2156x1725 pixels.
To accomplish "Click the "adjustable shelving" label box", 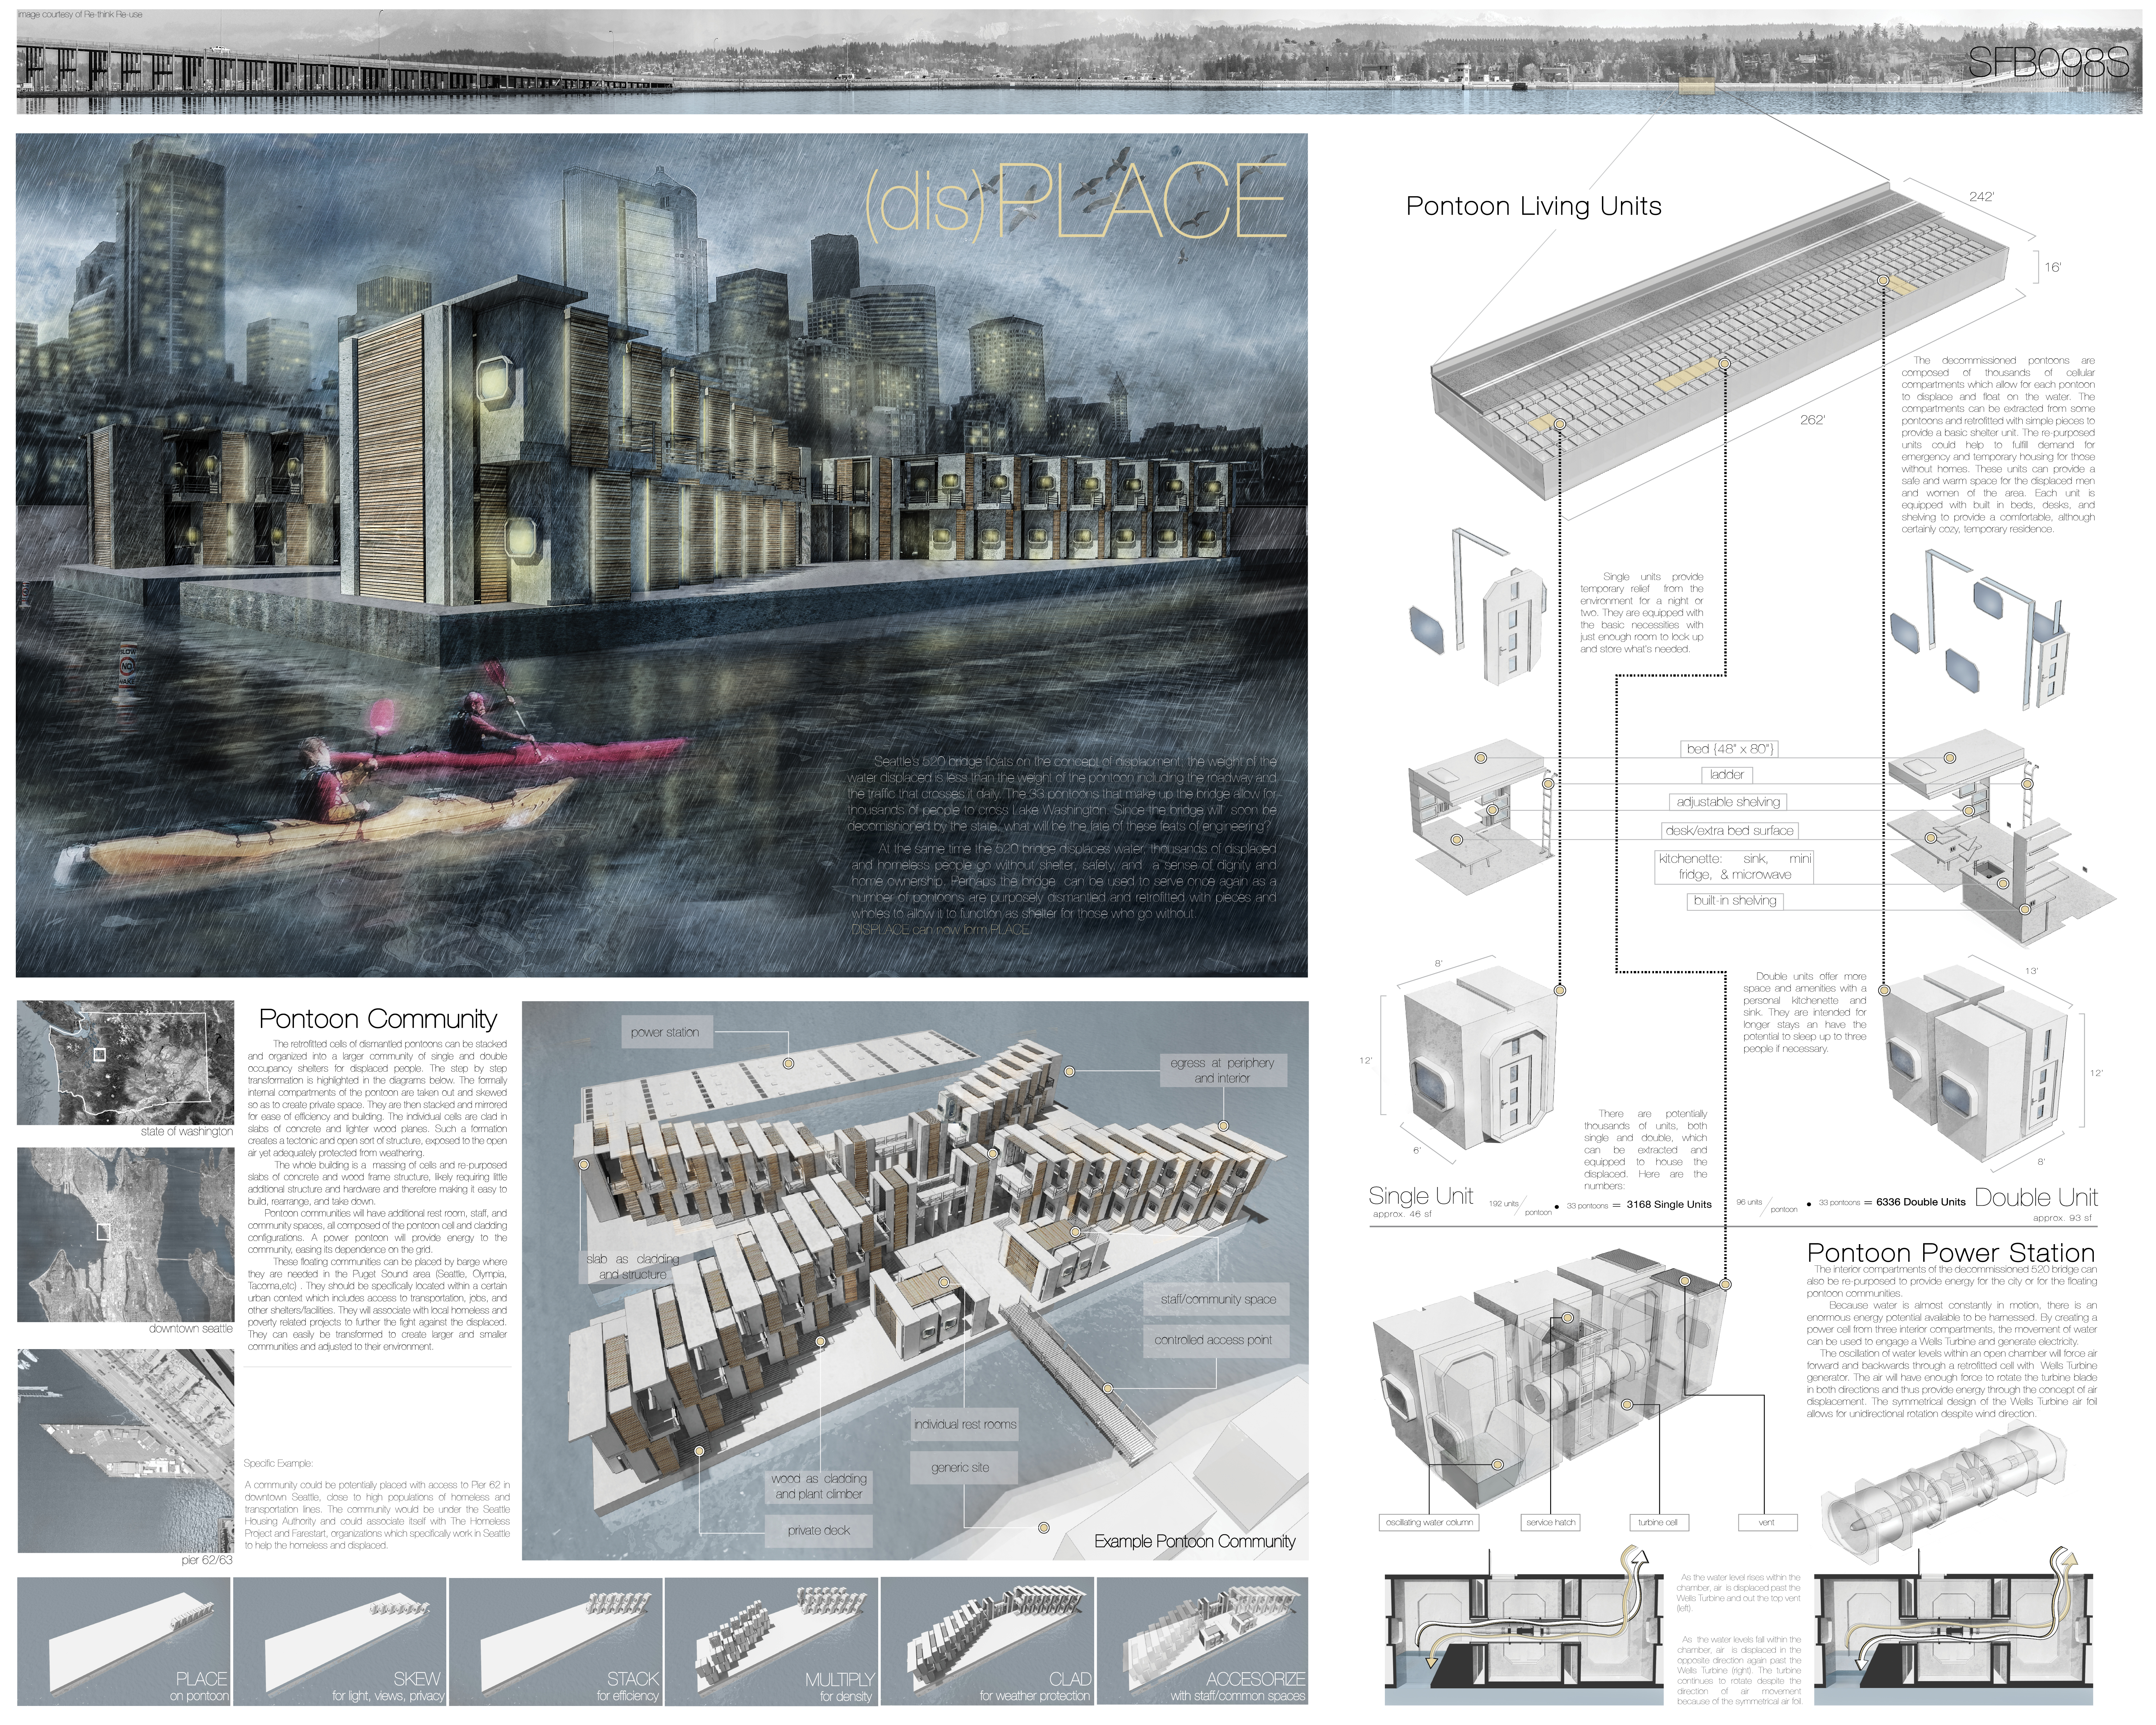I will pos(1728,802).
